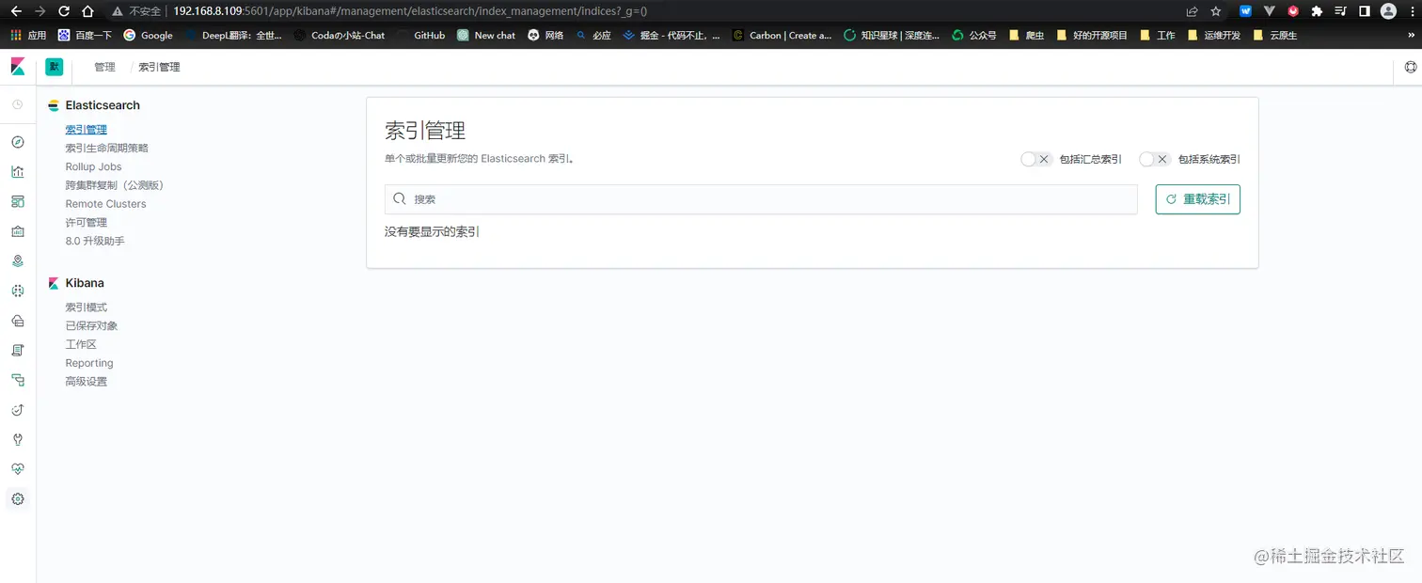This screenshot has width=1422, height=583.
Task: Open Management gear icon in sidebar
Action: tap(17, 499)
